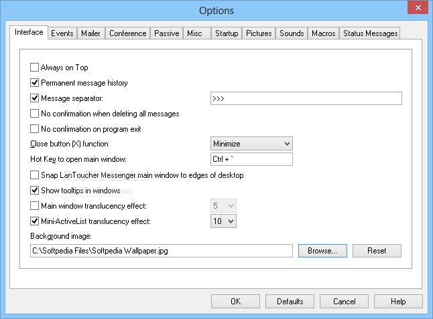Viewport: 433px width, 319px height.
Task: Click the message separator text field
Action: click(306, 98)
